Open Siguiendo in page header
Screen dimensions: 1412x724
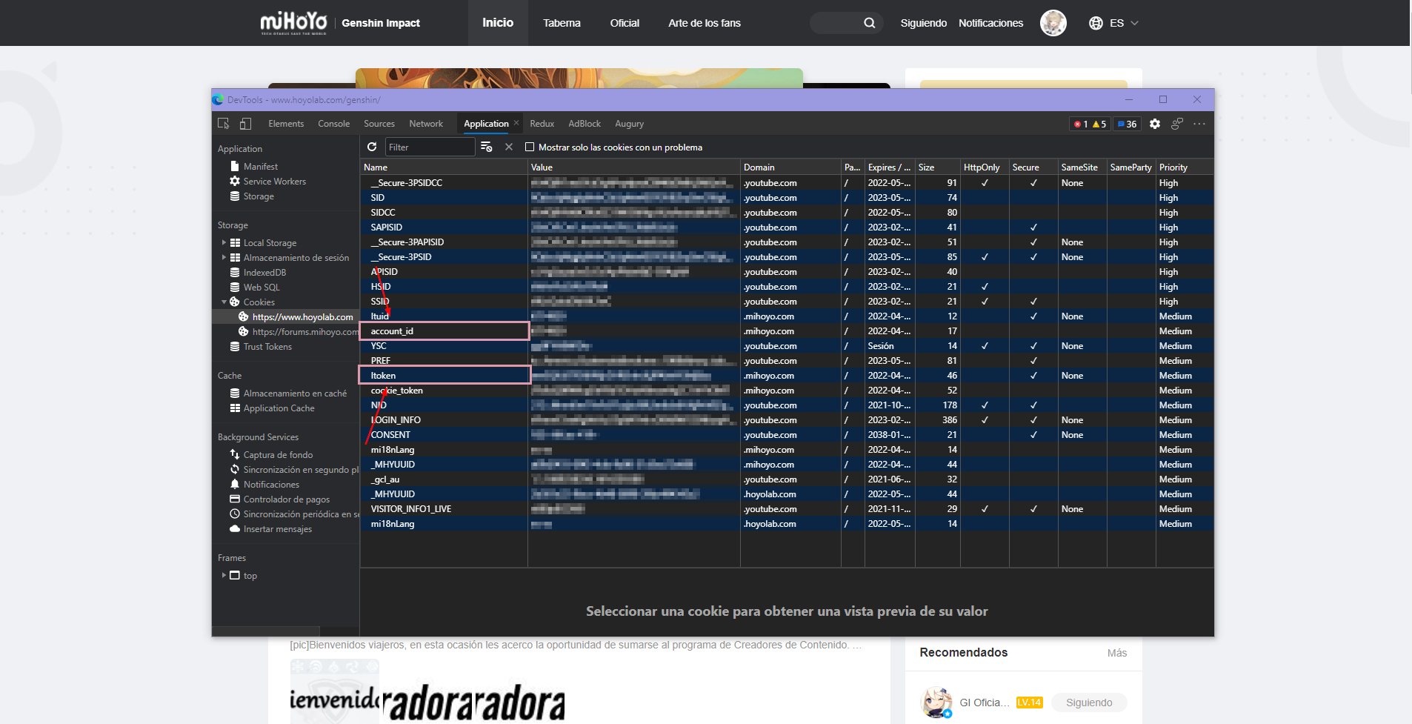[924, 23]
